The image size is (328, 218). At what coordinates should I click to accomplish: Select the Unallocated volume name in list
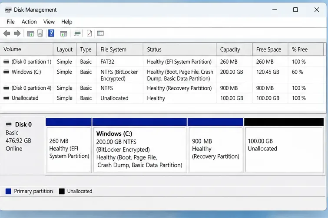(x=25, y=98)
